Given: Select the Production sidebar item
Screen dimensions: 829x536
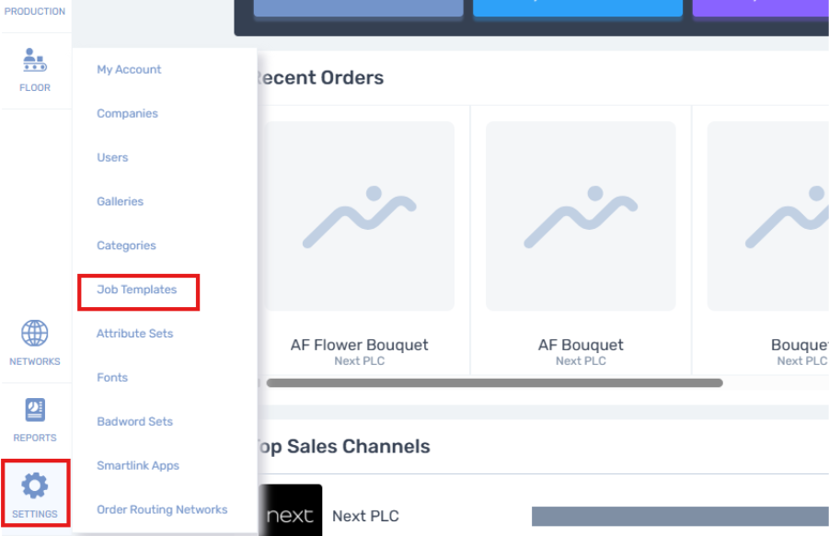Looking at the screenshot, I should (35, 11).
